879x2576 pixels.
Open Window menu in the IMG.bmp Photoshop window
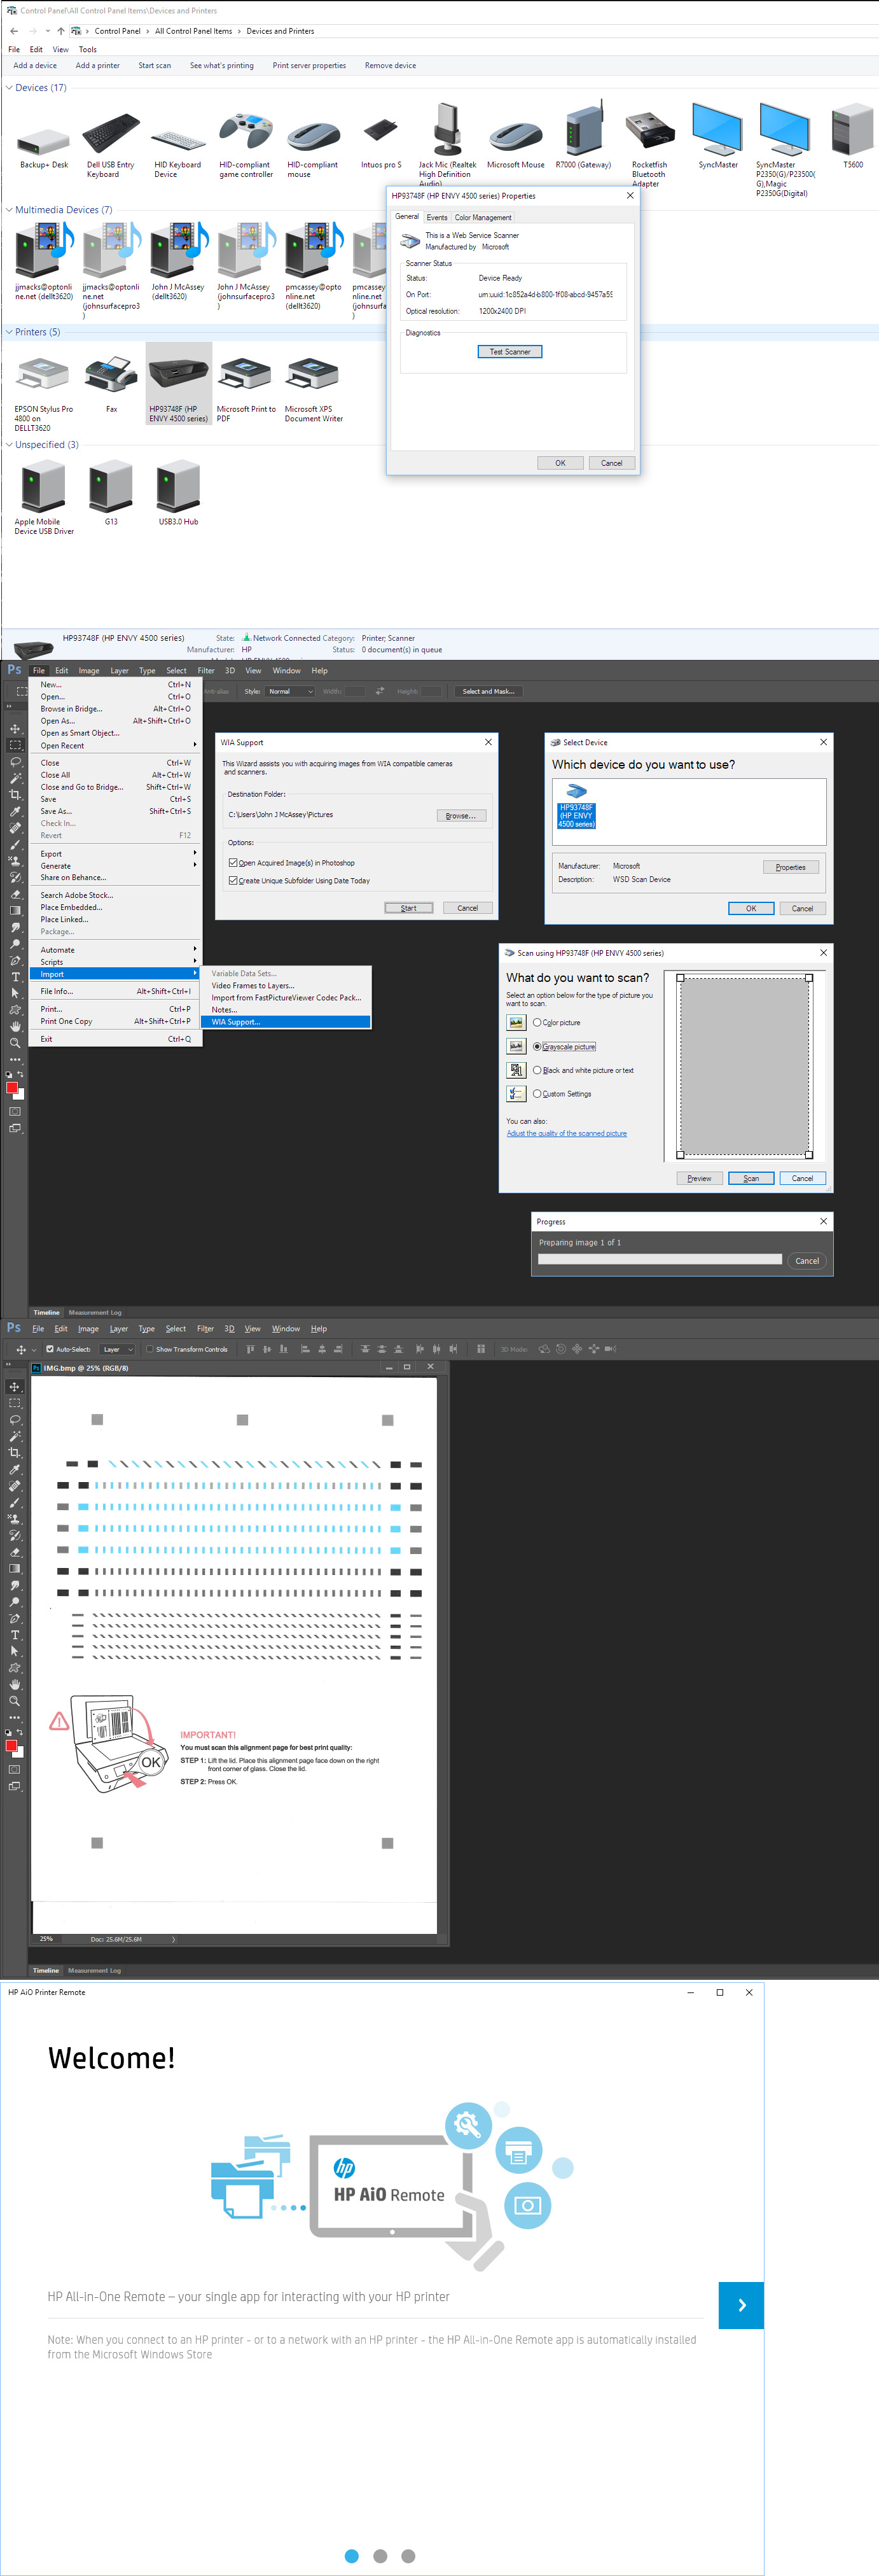(x=286, y=1329)
